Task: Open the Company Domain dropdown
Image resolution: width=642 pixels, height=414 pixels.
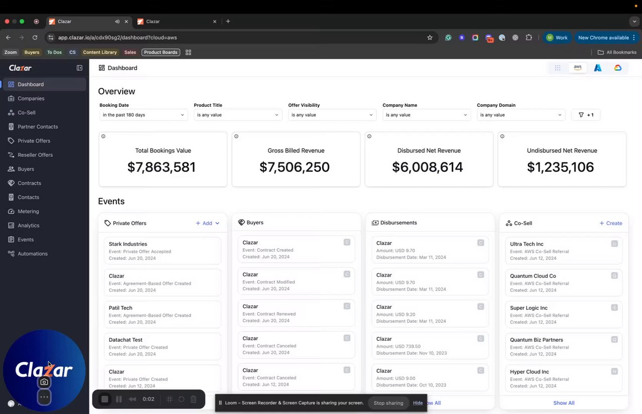Action: coord(521,115)
